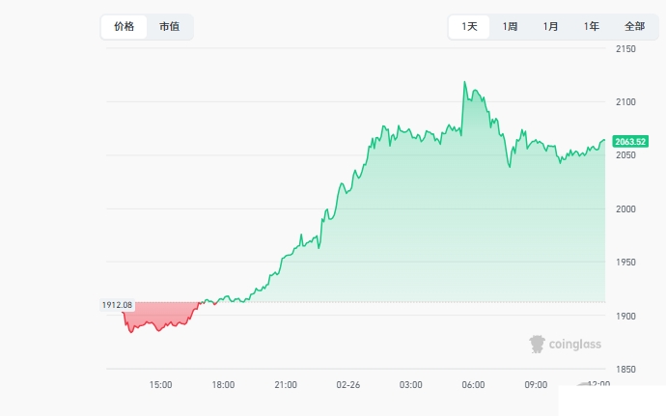Click the 15:00 time axis label
This screenshot has height=416, width=666.
coord(160,384)
